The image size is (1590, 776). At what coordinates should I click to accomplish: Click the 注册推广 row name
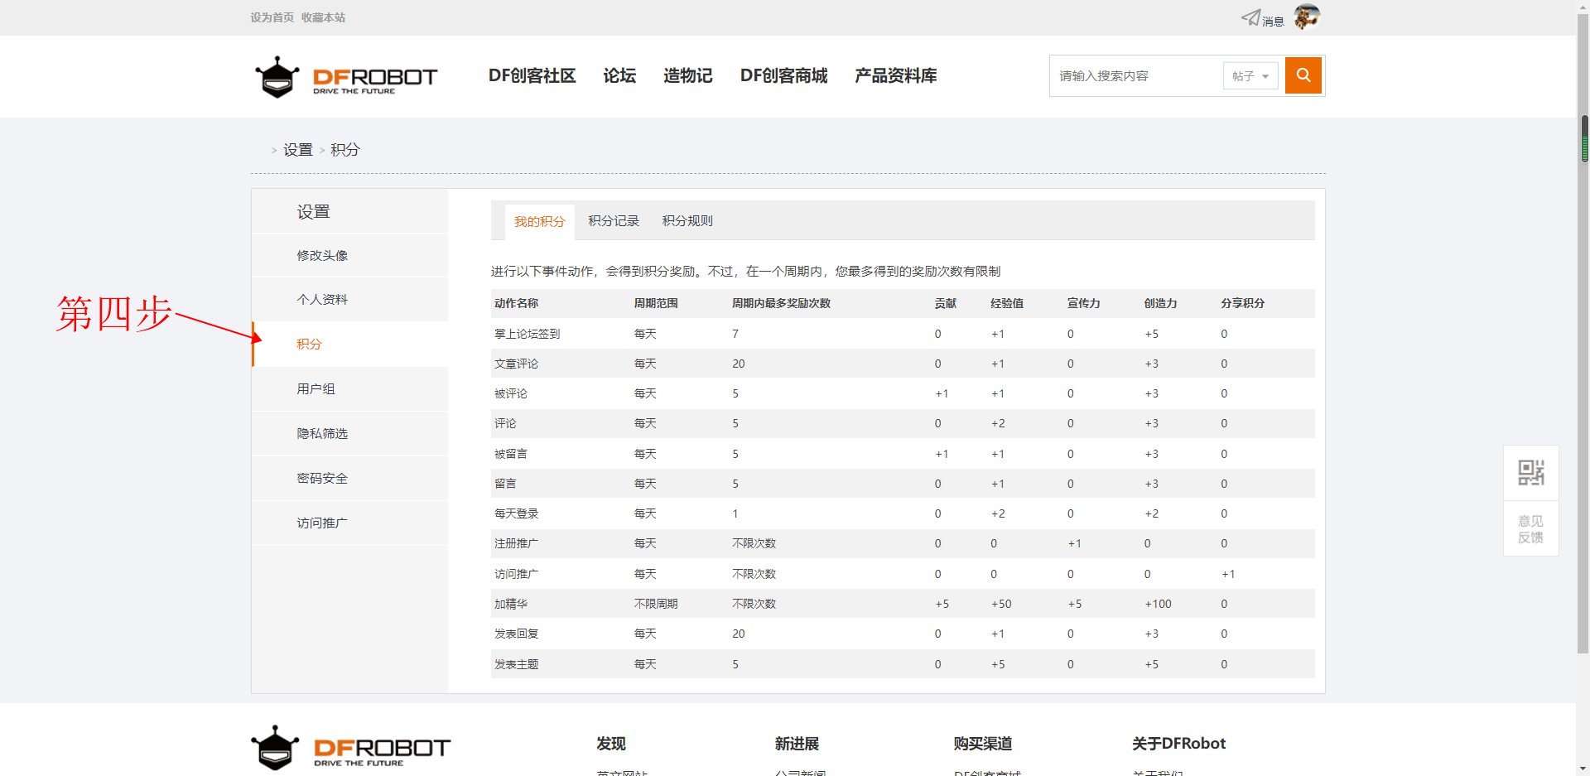coord(516,543)
